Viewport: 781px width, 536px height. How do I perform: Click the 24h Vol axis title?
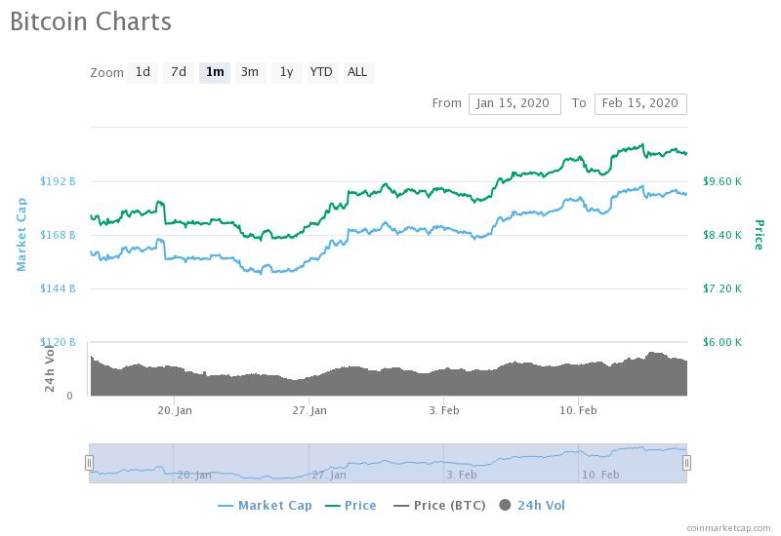coord(50,368)
